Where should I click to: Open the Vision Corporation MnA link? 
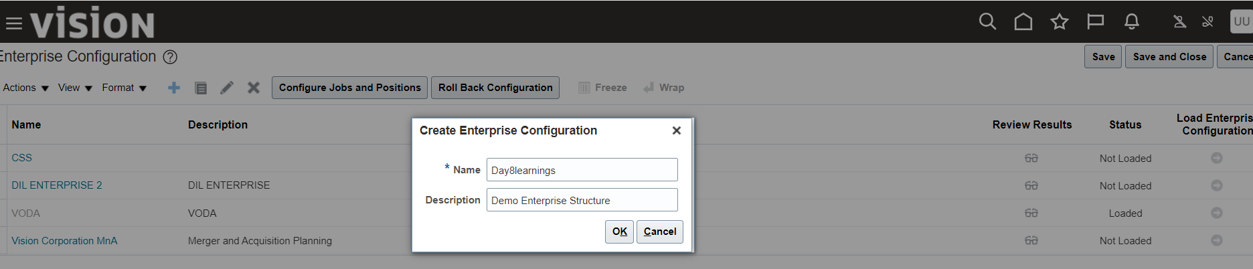[64, 241]
